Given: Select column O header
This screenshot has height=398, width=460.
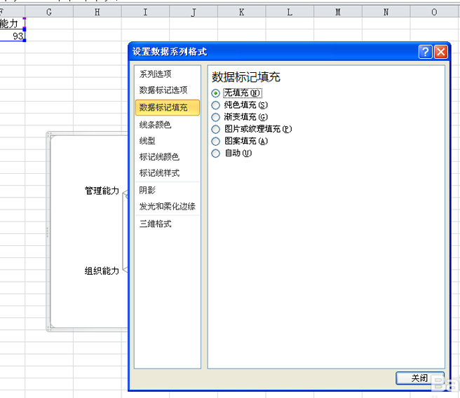Looking at the screenshot, I should (435, 12).
